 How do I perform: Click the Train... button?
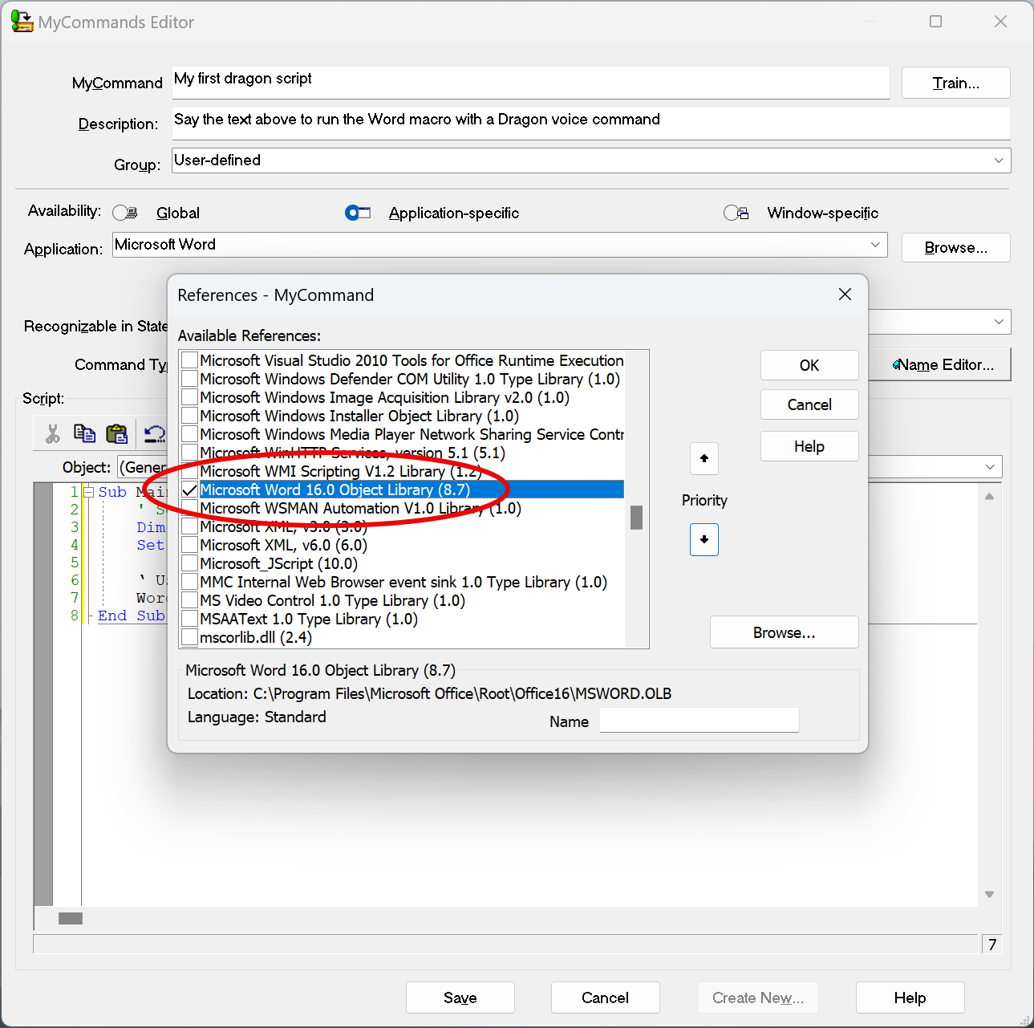955,83
